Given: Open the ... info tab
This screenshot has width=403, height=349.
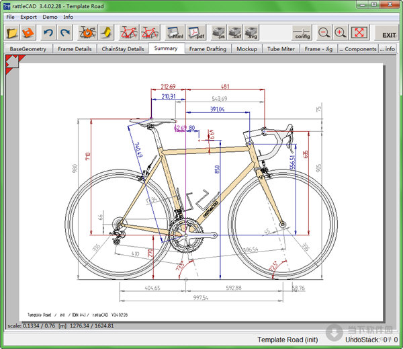Looking at the screenshot, I should (x=388, y=49).
